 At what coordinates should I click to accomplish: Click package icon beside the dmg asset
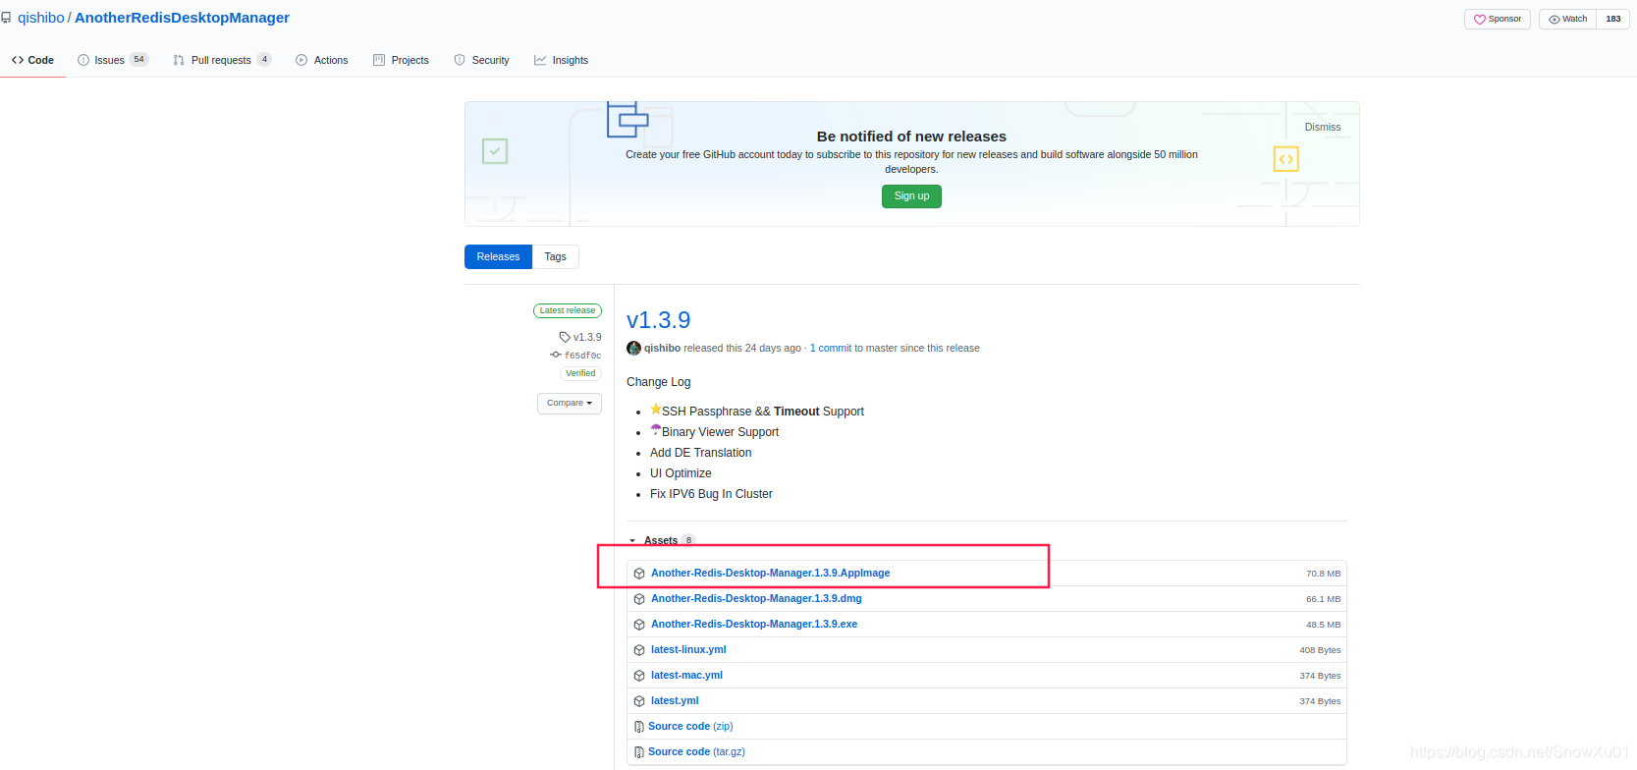[x=639, y=599]
